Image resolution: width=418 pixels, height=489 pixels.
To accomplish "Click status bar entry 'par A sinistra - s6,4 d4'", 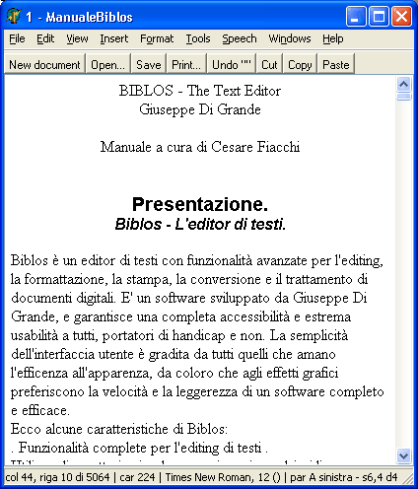I will click(x=344, y=477).
